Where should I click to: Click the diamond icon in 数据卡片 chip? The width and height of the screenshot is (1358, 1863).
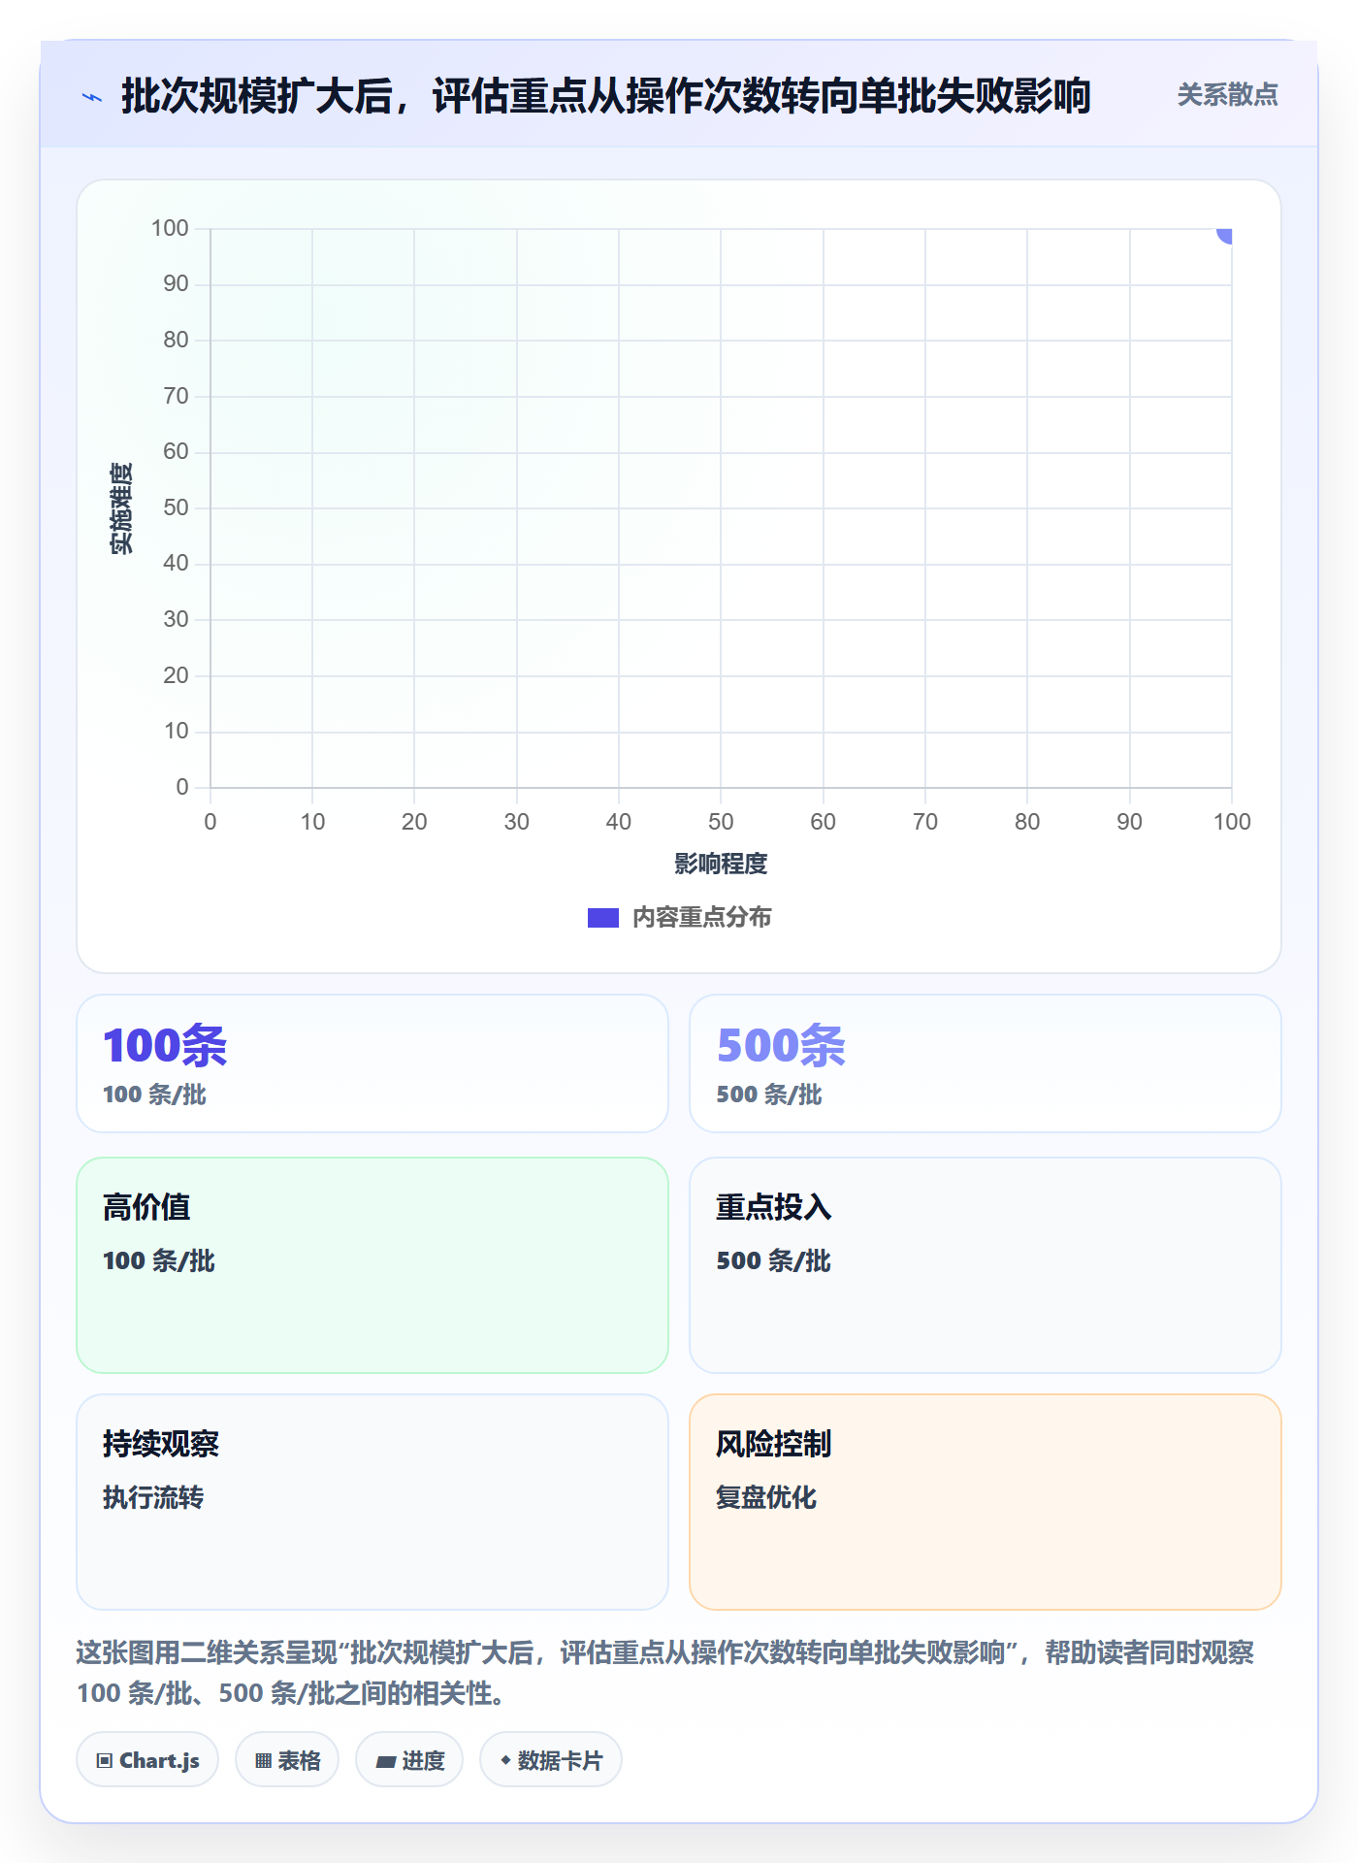click(505, 1760)
